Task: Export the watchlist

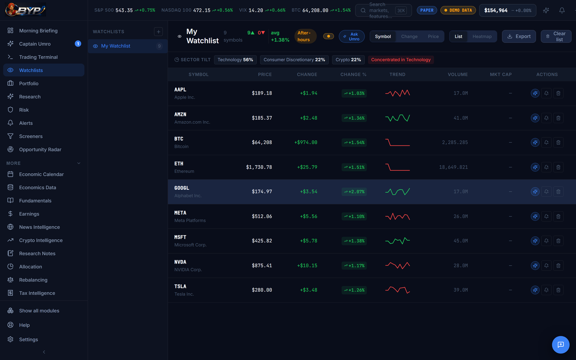Action: (519, 36)
